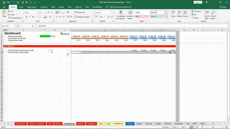The image size is (230, 129).
Task: Open the Font dialog launcher
Action: tap(53, 21)
